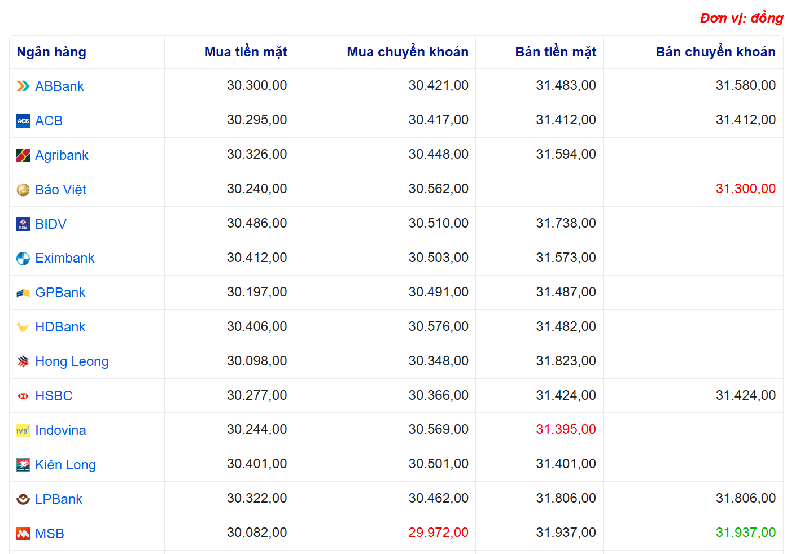Click the Indovina logo icon

point(23,430)
